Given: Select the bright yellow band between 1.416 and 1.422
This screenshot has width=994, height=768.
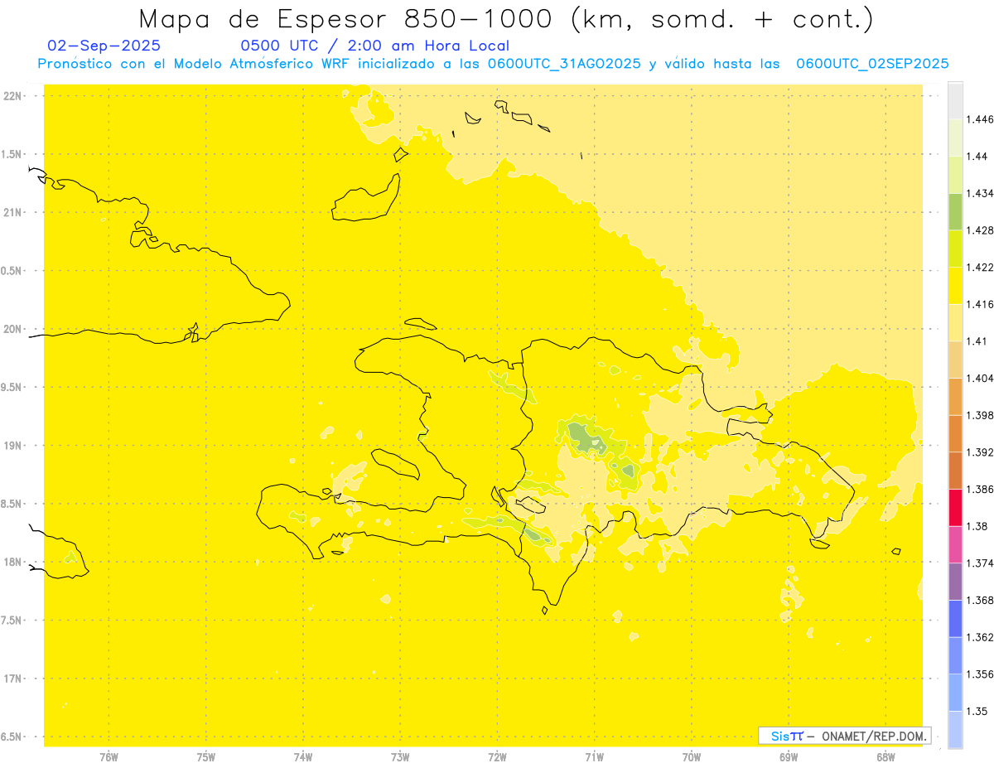Looking at the screenshot, I should click(955, 285).
